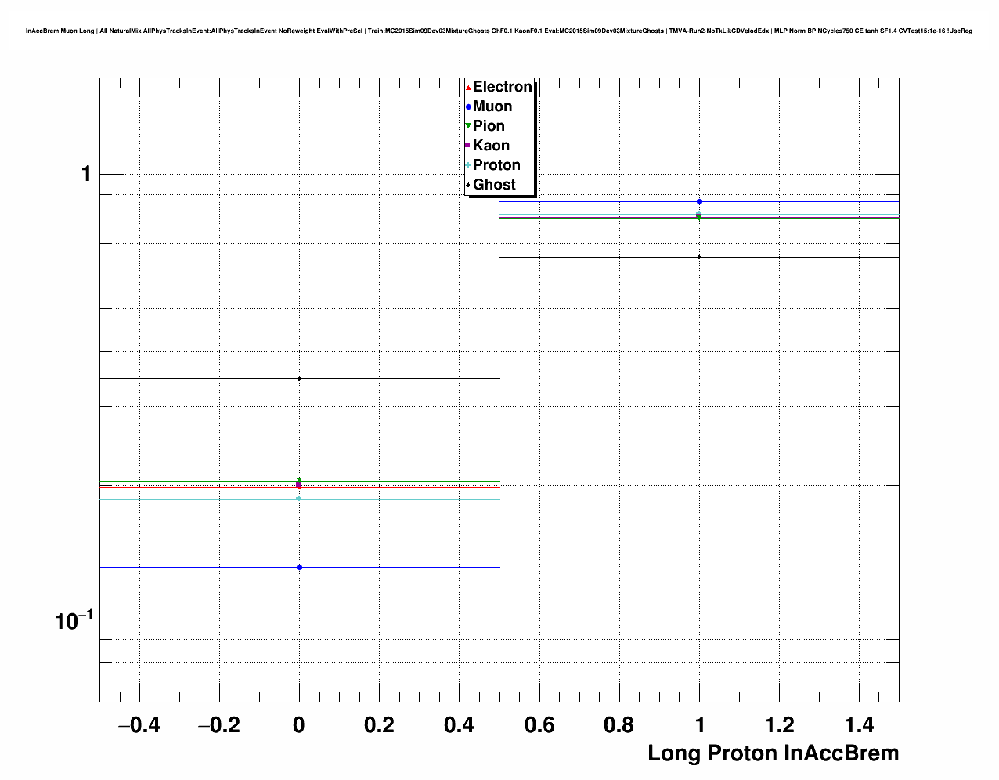Click the y-axis label 10⁻¹
Viewport: 999px width, 780px height.
point(74,619)
